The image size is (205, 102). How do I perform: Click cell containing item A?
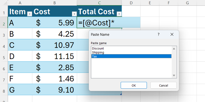(x=20, y=22)
